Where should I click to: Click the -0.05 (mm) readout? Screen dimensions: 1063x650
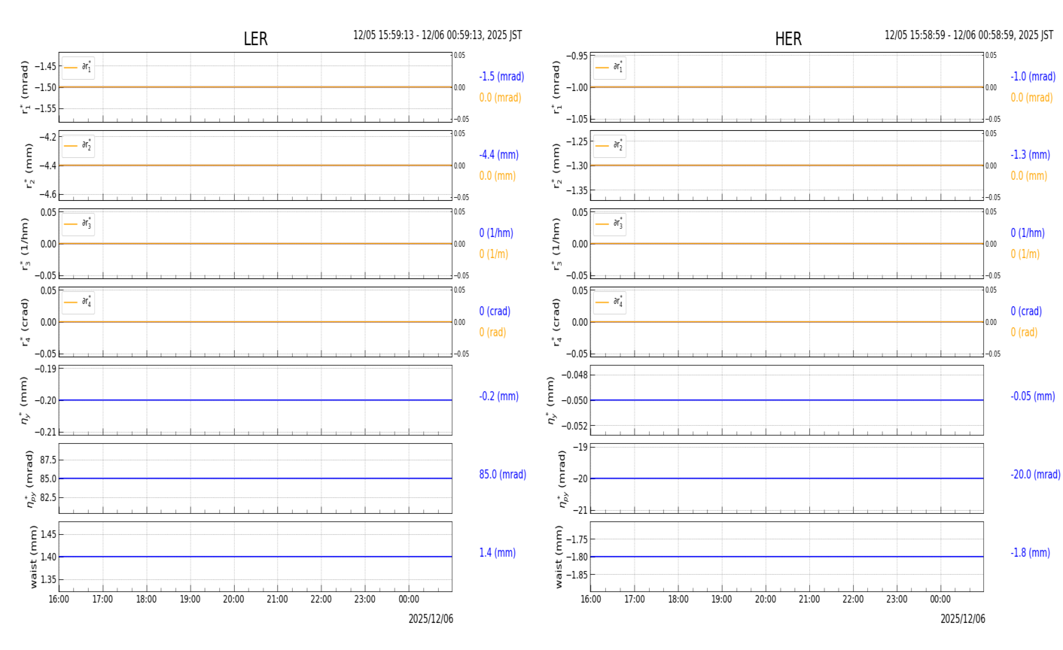pyautogui.click(x=1033, y=396)
